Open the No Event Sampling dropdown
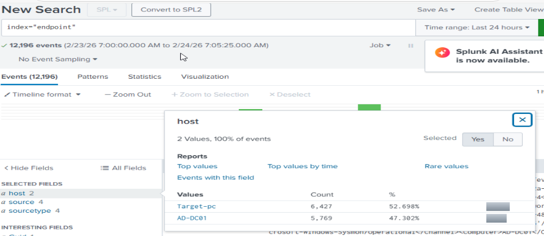 (x=58, y=59)
